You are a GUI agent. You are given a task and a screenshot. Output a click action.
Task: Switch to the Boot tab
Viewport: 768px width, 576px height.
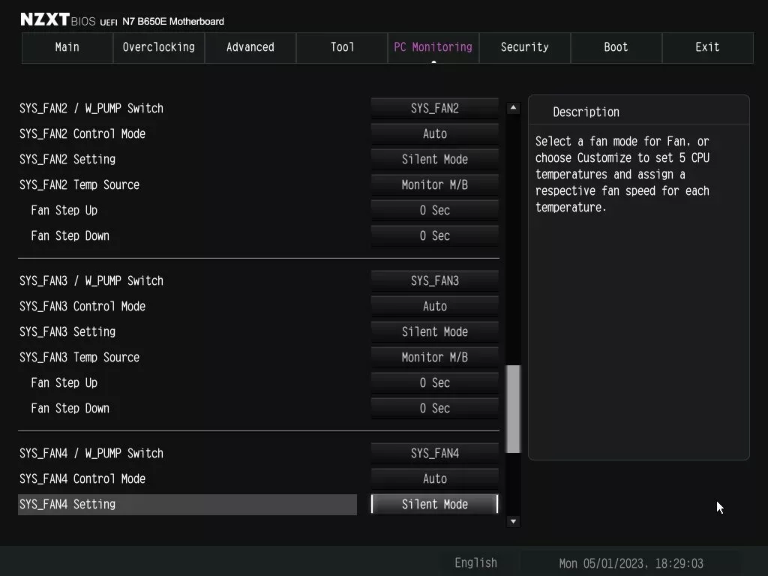coord(616,47)
